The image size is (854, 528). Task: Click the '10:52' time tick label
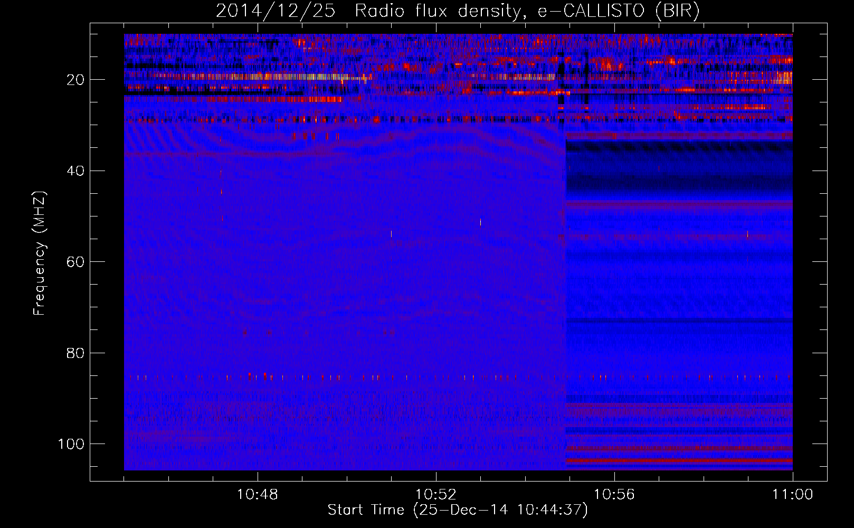coord(436,495)
